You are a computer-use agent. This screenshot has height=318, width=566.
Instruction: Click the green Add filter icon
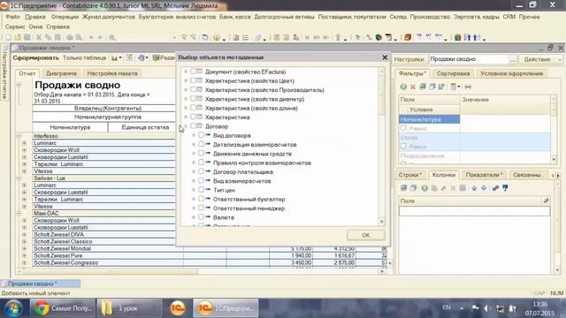pos(403,87)
